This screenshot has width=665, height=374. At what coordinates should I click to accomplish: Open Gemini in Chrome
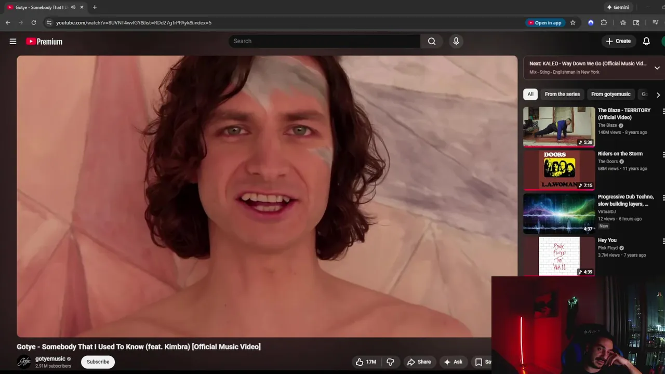coord(618,7)
